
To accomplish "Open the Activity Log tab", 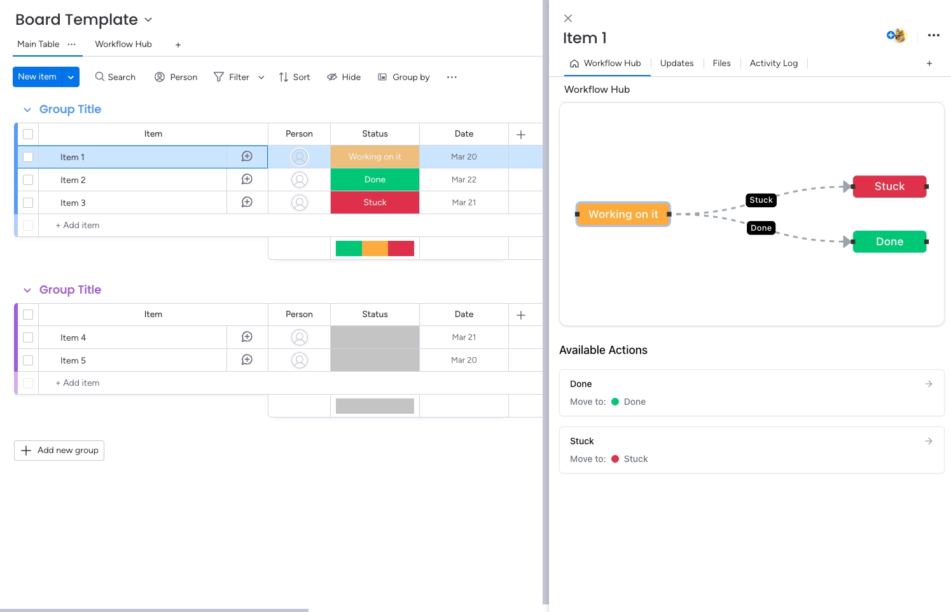I will [x=774, y=63].
